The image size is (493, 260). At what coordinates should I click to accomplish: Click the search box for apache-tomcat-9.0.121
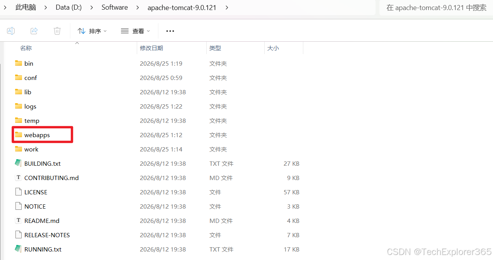pyautogui.click(x=436, y=7)
